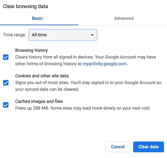This screenshot has height=158, width=167.
Task: Expand the Time range combo box
Action: click(63, 35)
